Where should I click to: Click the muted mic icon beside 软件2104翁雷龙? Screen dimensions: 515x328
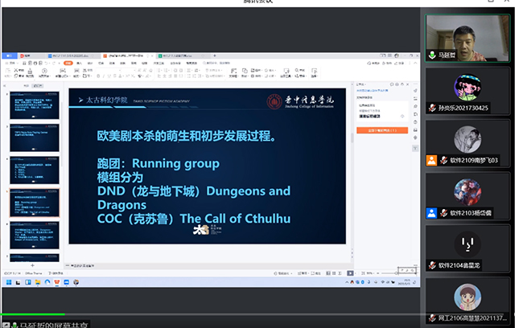[432, 264]
